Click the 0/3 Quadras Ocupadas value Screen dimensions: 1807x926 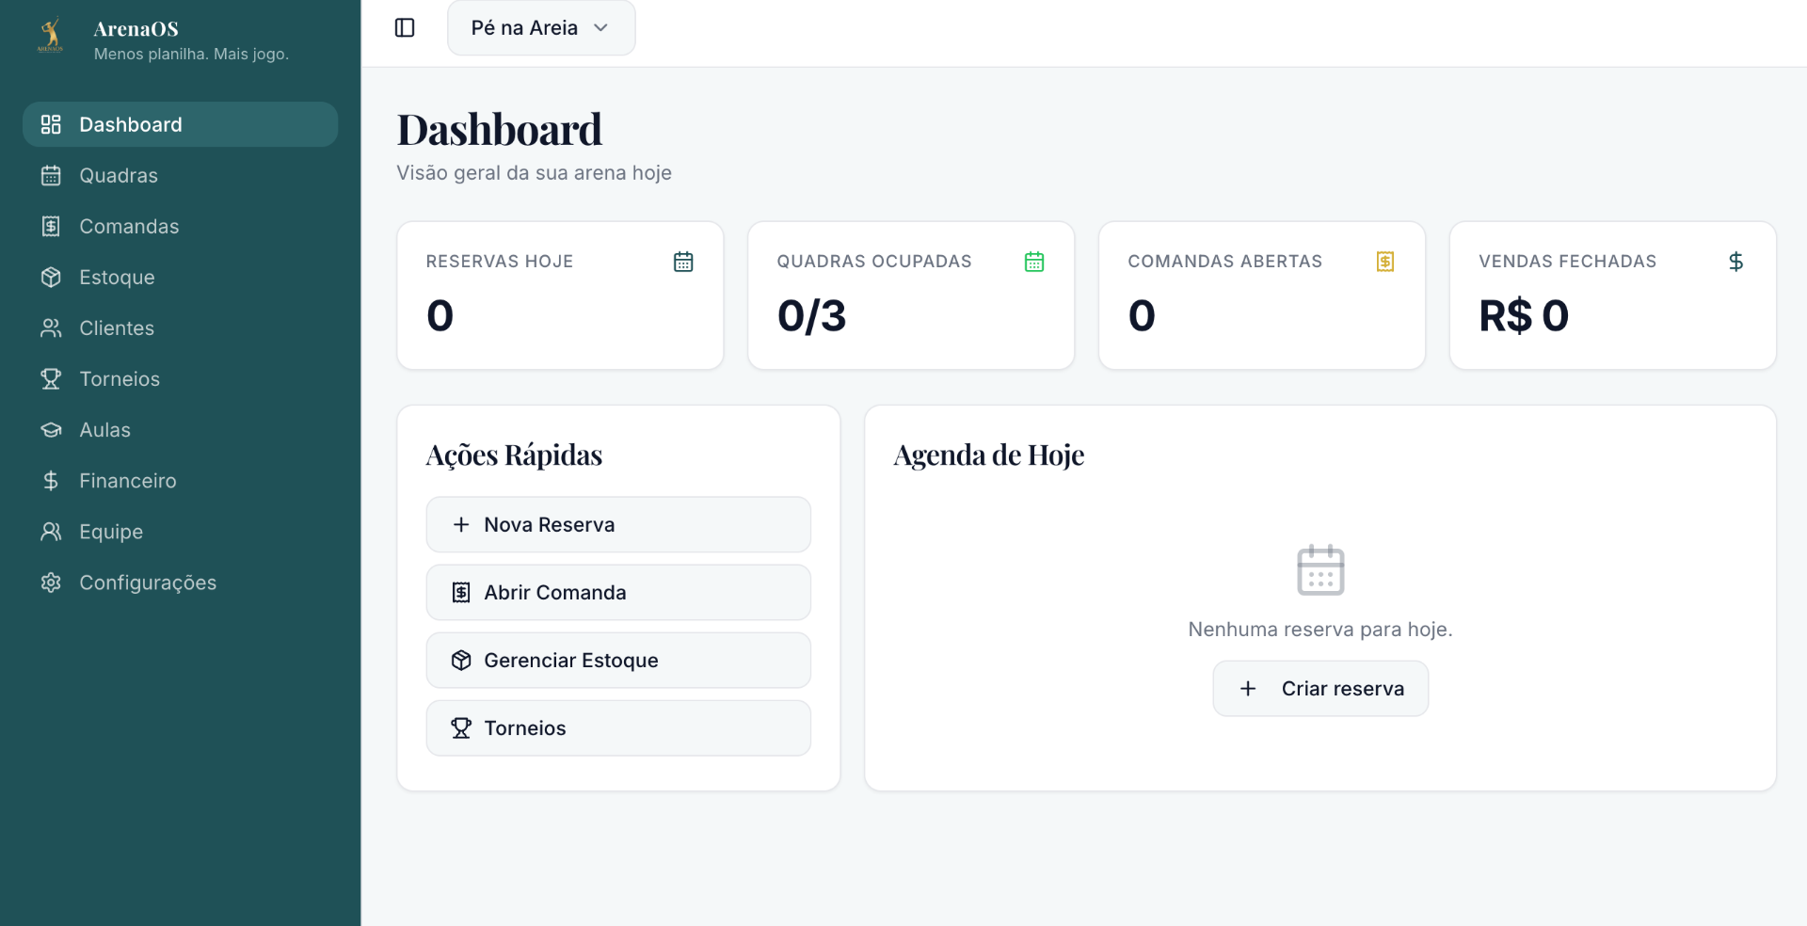coord(812,315)
